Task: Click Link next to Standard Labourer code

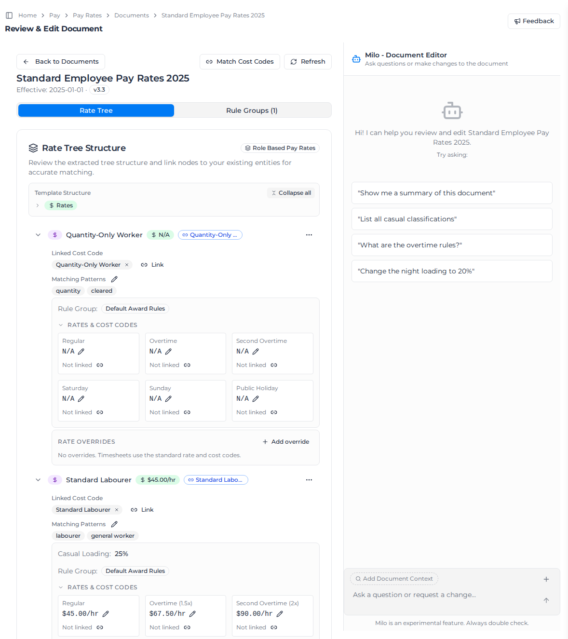Action: click(142, 510)
